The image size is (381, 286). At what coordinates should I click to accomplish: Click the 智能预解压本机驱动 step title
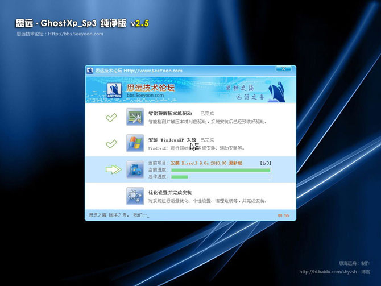pyautogui.click(x=170, y=114)
